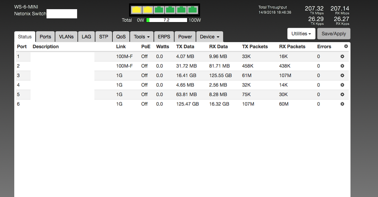Image resolution: width=378 pixels, height=197 pixels.
Task: Click the gear icon for port 1
Action: tap(342, 56)
